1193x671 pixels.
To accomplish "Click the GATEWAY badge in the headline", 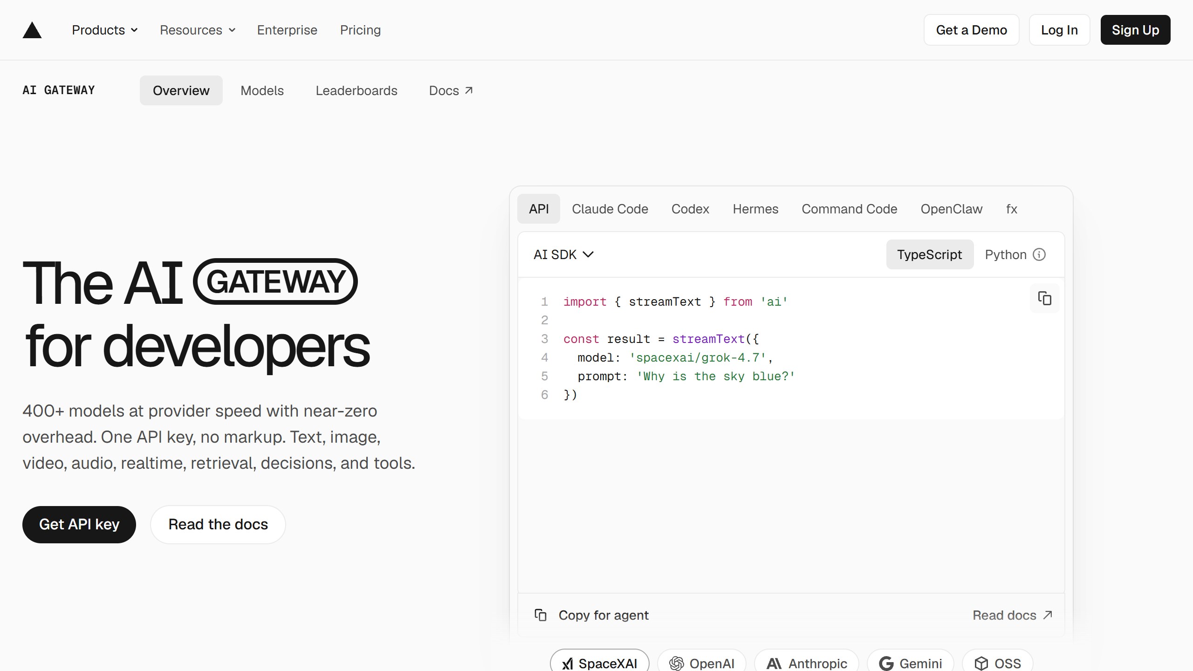I will coord(275,281).
